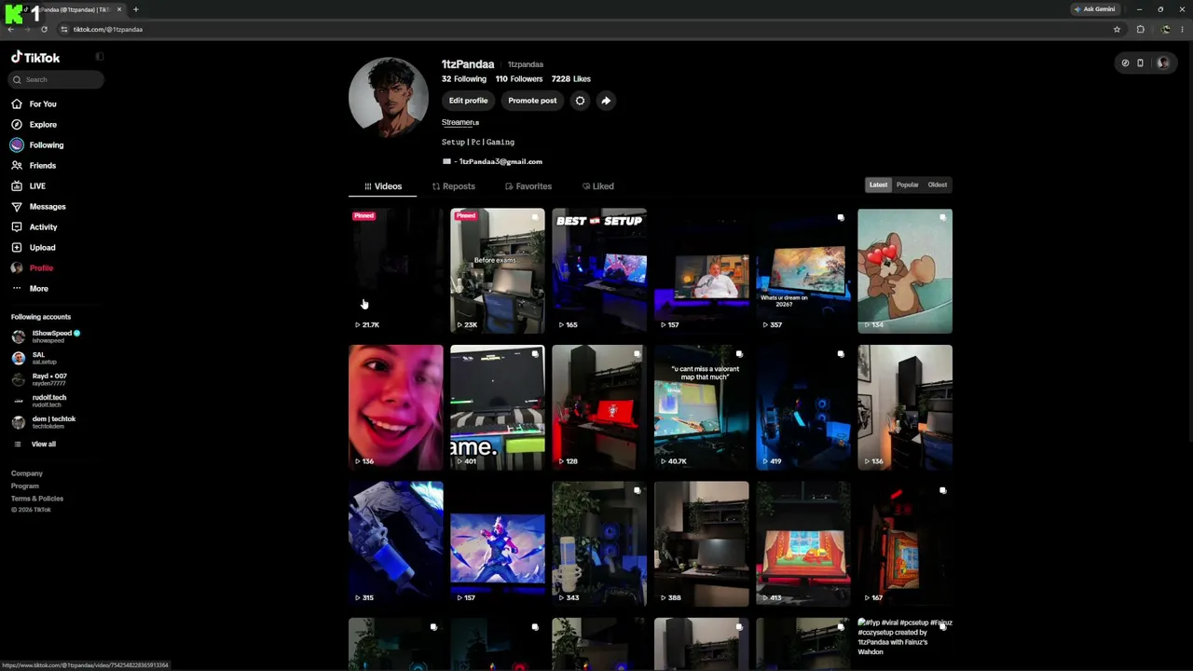Open the video with 343 views
Screen dimensions: 1193x671
[x=599, y=543]
